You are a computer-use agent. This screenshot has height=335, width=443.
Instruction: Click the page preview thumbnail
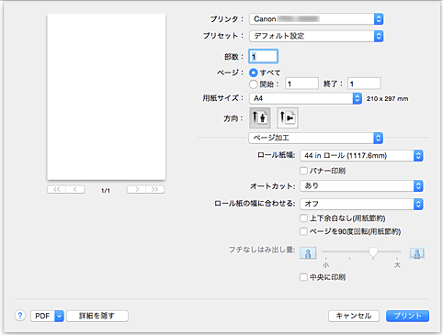click(x=107, y=96)
